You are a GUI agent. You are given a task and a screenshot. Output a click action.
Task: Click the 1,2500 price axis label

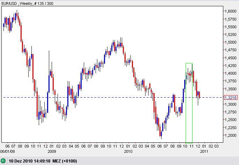(x=231, y=120)
